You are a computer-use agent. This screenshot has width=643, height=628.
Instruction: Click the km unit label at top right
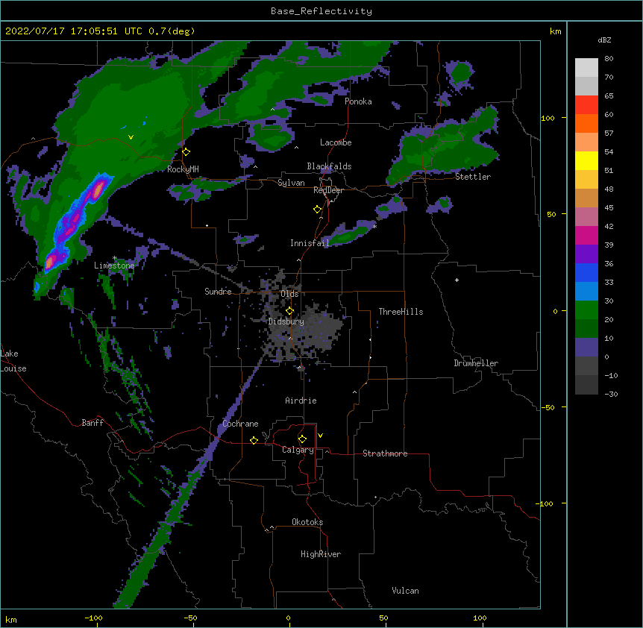coord(555,31)
